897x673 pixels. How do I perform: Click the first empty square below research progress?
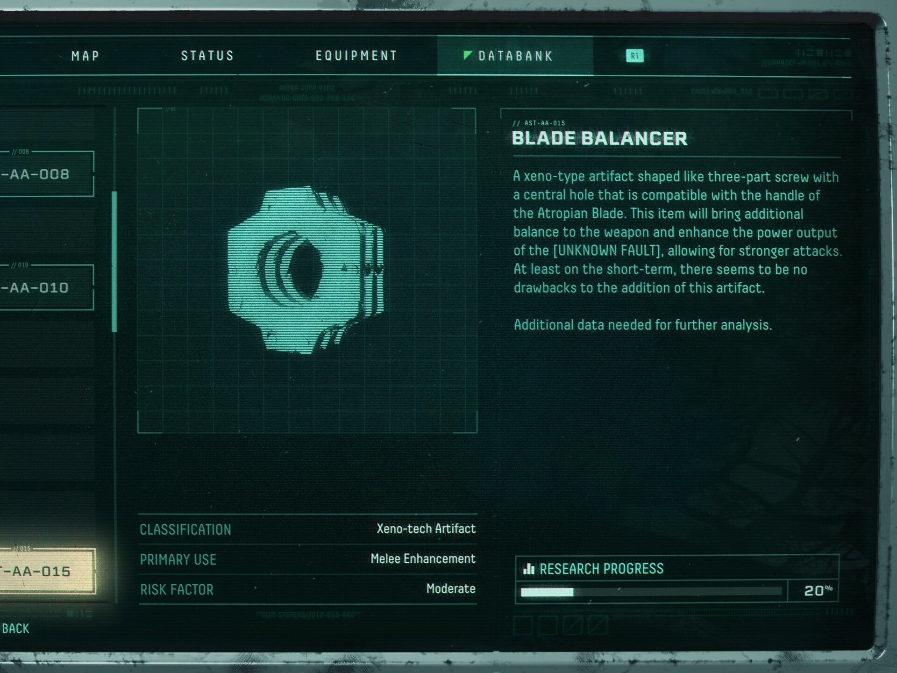pyautogui.click(x=523, y=625)
